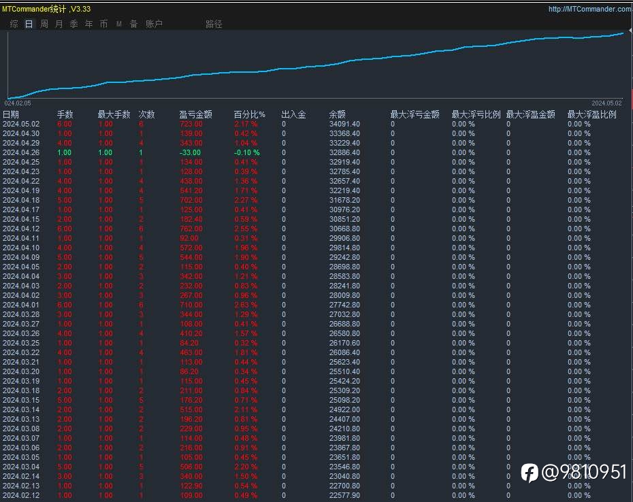Click the 余额 balance column header
This screenshot has width=633, height=502.
coord(338,114)
